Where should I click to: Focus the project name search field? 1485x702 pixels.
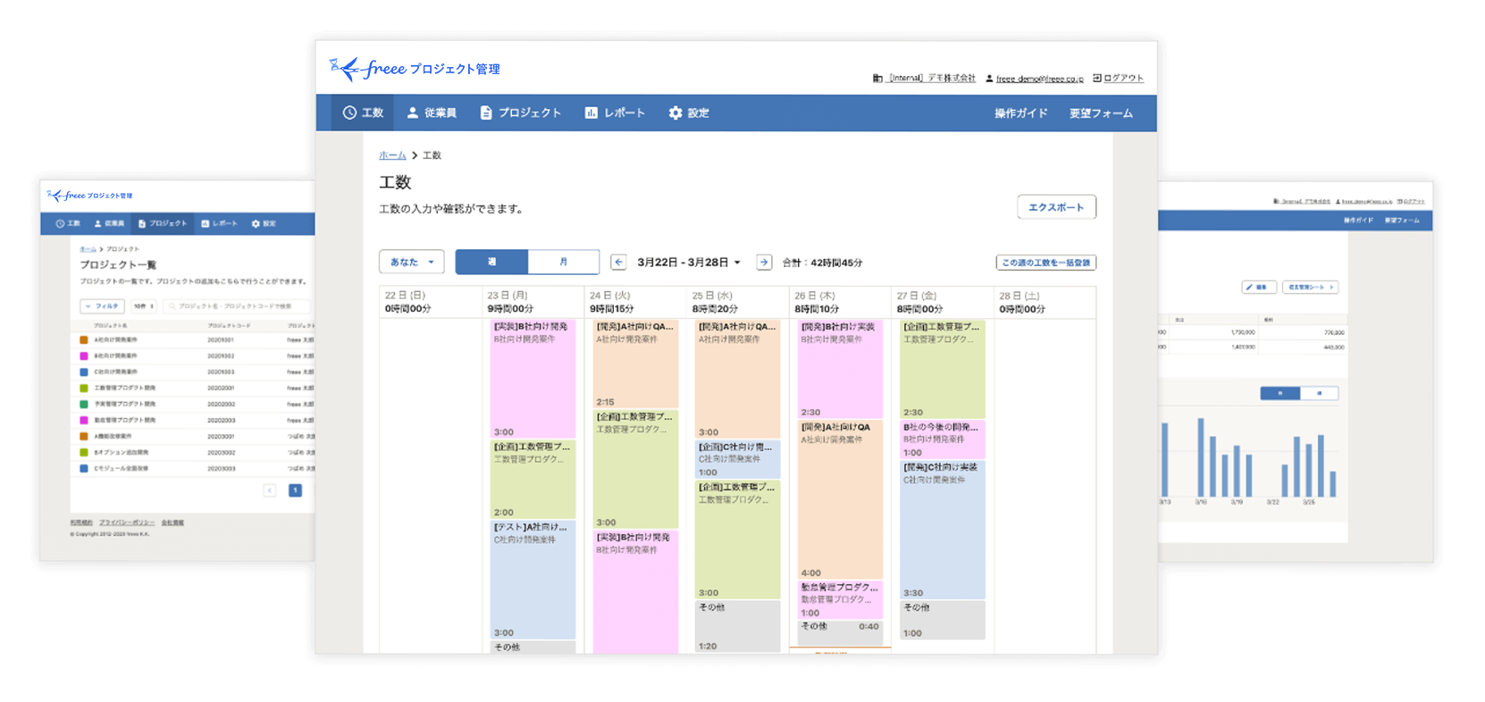(238, 306)
